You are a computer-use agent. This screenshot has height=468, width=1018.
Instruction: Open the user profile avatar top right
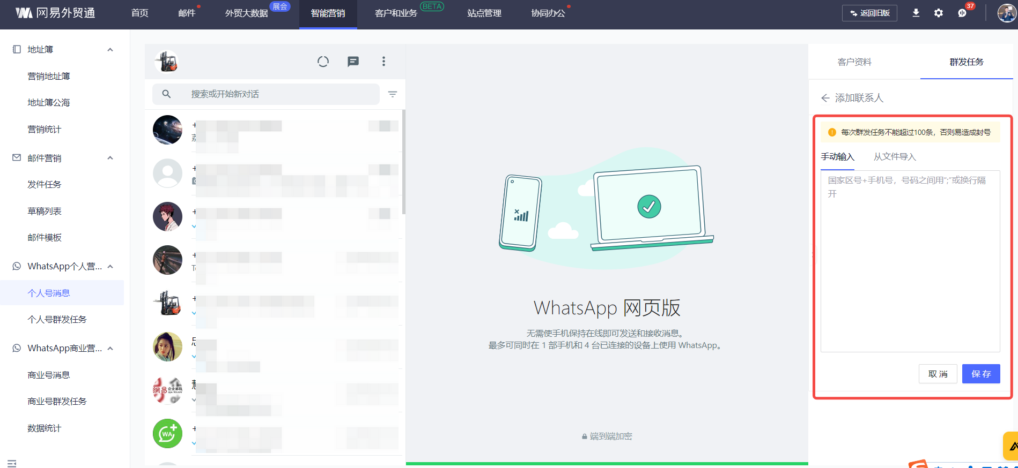(1006, 13)
